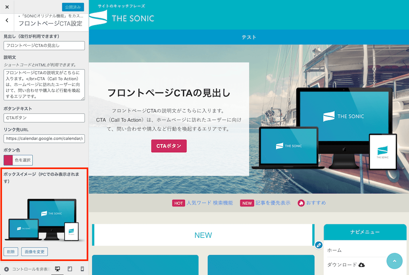Click the red CTAボタン in the preview

[169, 146]
